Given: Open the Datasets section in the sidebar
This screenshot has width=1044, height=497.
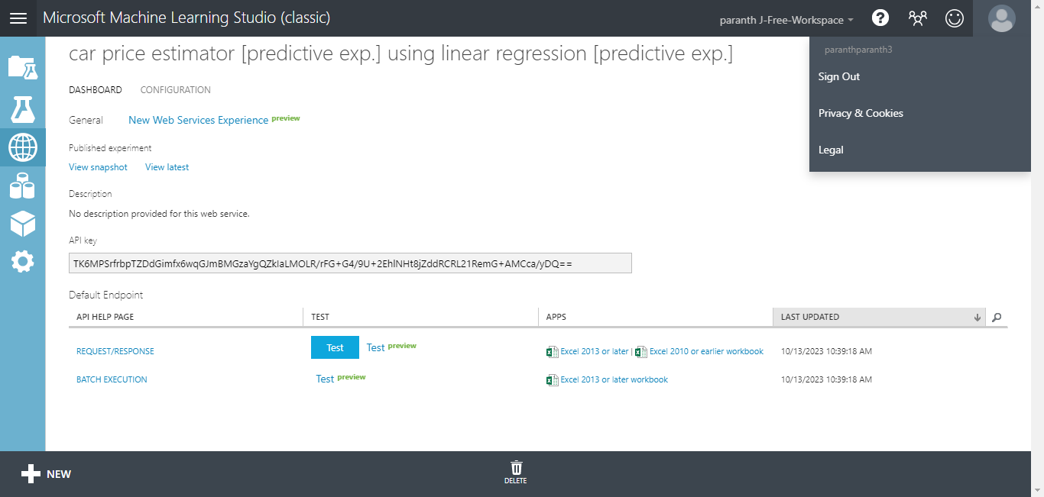Looking at the screenshot, I should pos(22,187).
